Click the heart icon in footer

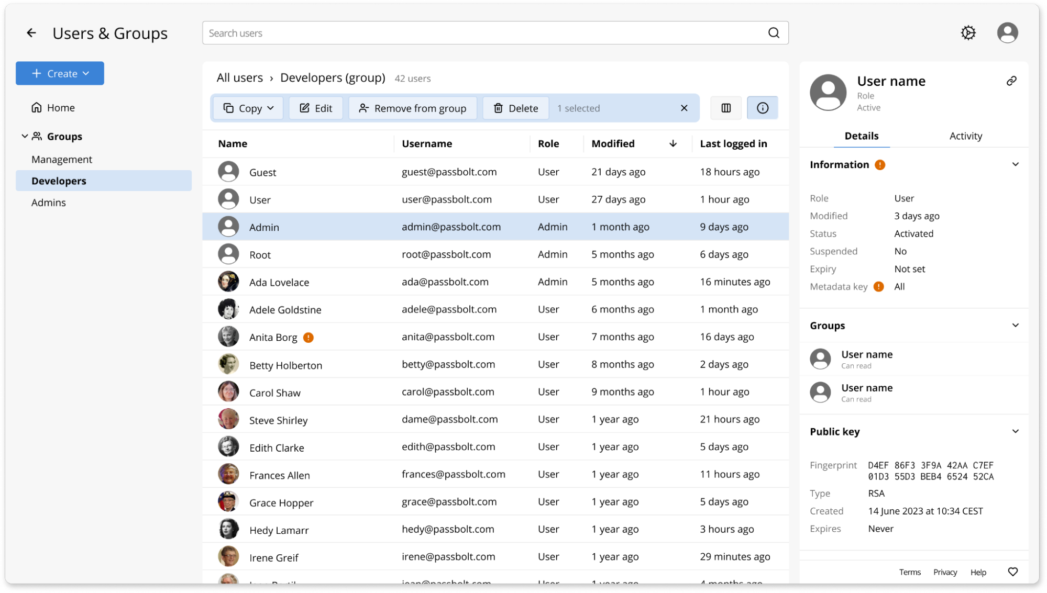point(1012,572)
